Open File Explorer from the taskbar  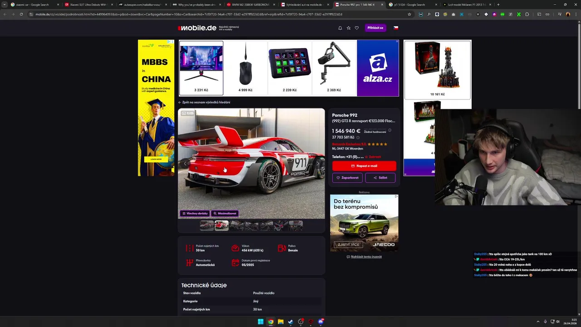coord(281,322)
